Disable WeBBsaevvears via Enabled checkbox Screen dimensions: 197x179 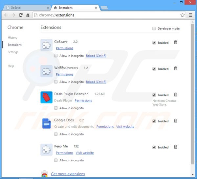154,69
